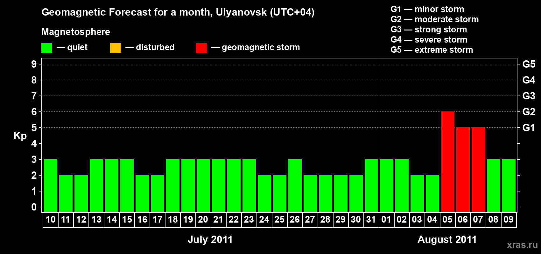Click the 'G1 — minor storm' legend line
The image size is (541, 254).
point(427,9)
